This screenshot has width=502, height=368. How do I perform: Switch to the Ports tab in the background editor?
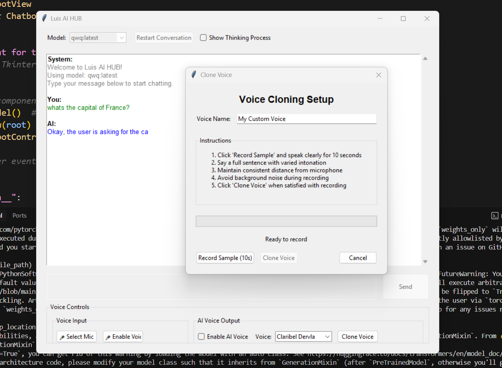(19, 215)
